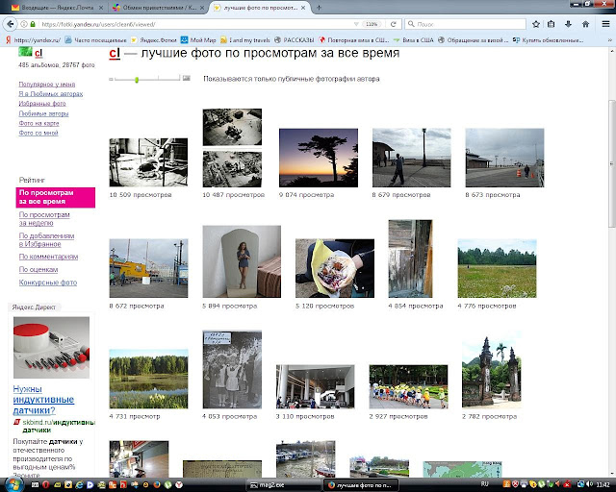This screenshot has height=492, width=616.
Task: Select 'По добавлениям в Избранное' rating
Action: tap(47, 240)
